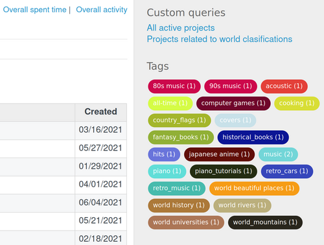The width and height of the screenshot is (324, 245).
Task: Click the world beautiful places tag
Action: coord(254,189)
